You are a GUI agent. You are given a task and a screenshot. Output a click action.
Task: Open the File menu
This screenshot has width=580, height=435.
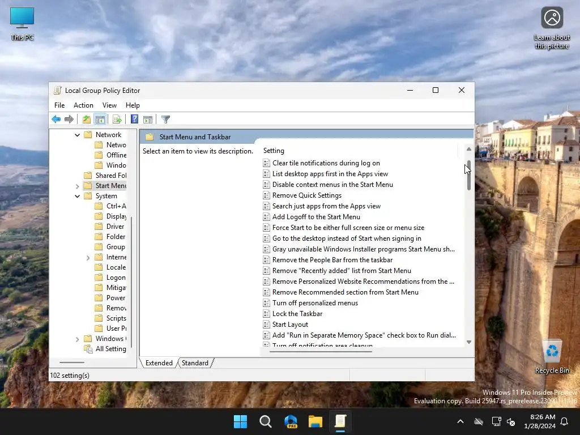(59, 105)
